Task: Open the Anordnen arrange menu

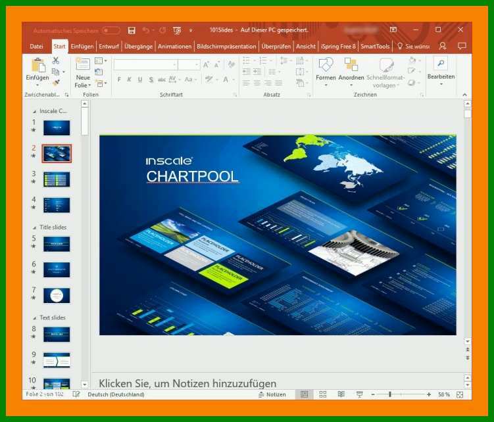Action: (x=351, y=72)
